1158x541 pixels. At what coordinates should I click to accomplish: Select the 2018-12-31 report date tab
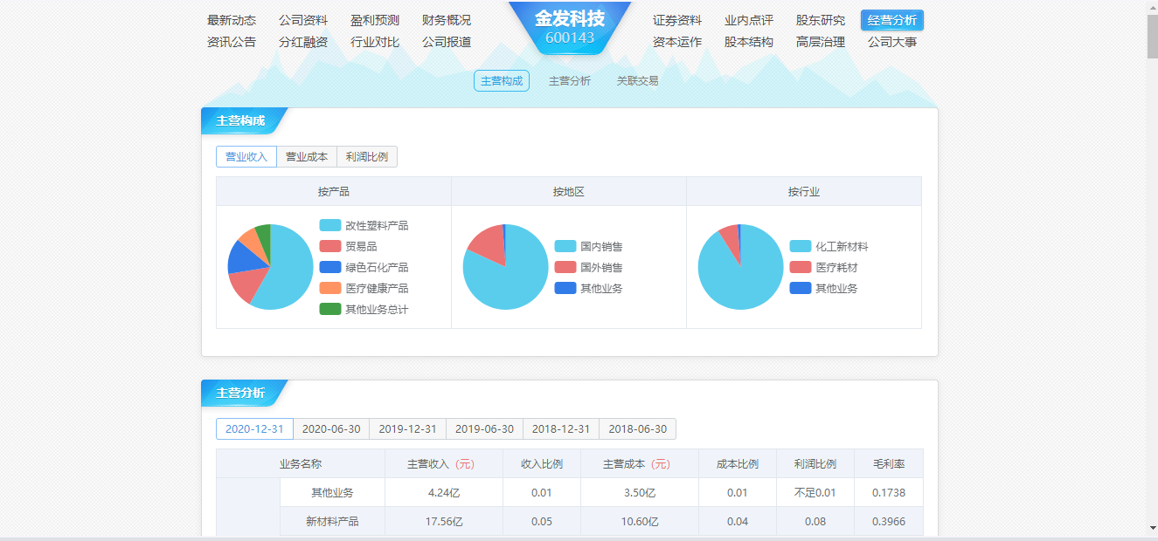561,429
